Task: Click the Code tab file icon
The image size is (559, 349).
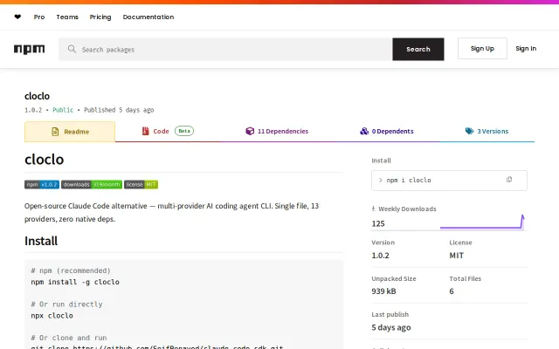Action: (x=146, y=131)
